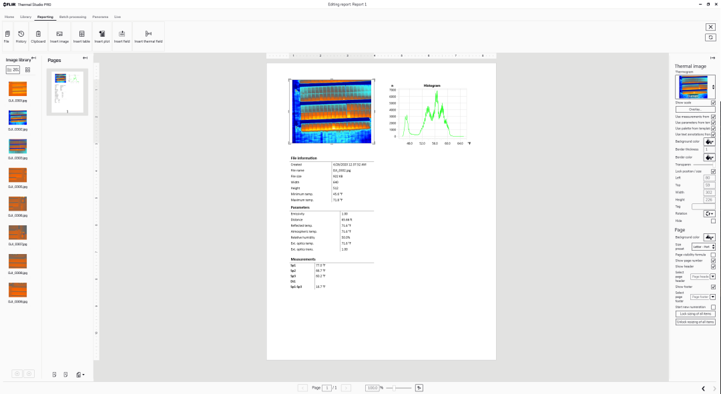This screenshot has height=394, width=721.
Task: Open the Library tab
Action: [x=25, y=16]
